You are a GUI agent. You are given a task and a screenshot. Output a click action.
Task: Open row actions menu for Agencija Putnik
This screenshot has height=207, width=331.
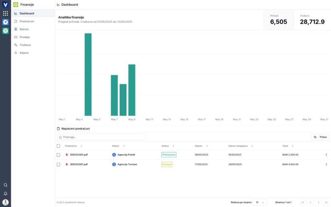[x=326, y=155]
